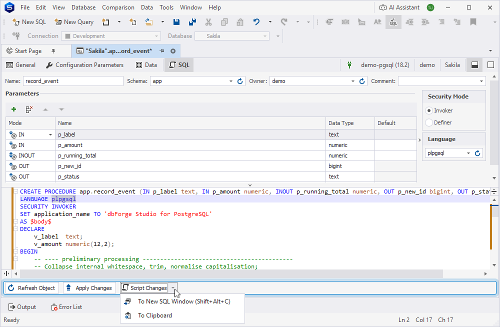Switch to the Configuration Parameters tab

click(85, 65)
